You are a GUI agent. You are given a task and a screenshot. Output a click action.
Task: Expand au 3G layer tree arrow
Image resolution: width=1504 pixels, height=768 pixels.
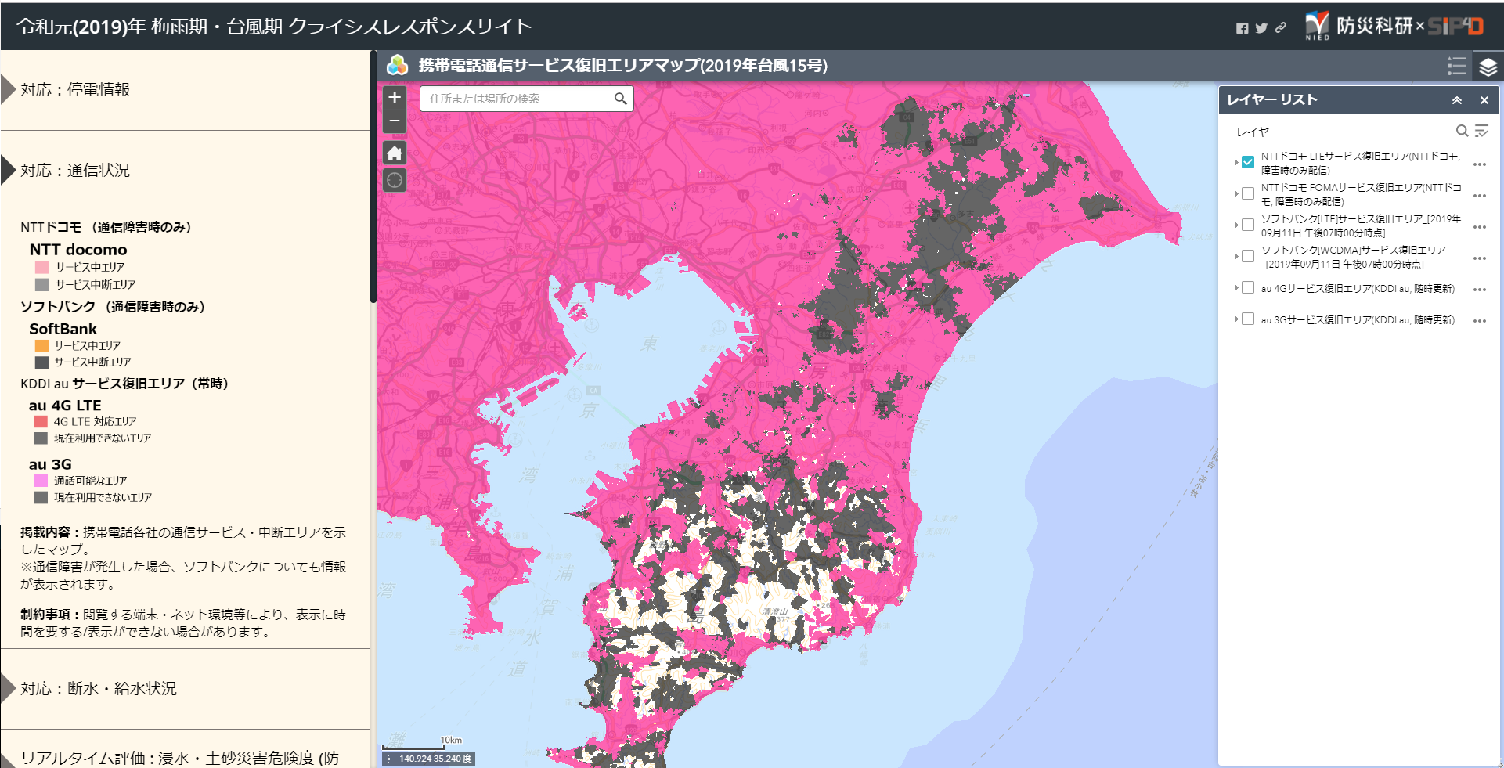1236,319
